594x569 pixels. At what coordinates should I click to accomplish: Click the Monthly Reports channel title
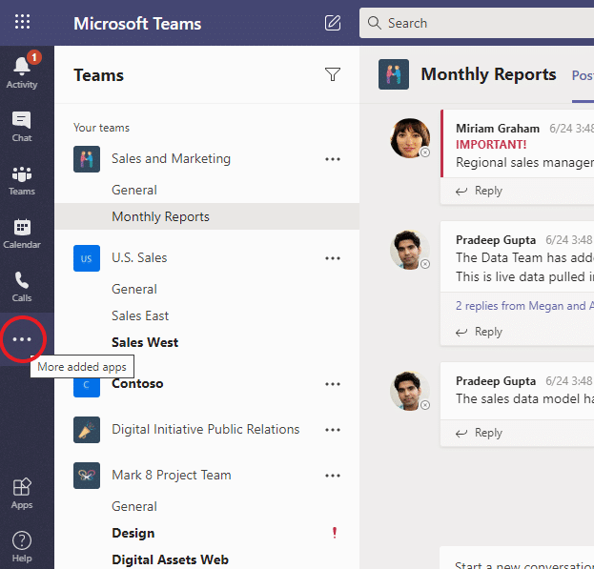click(488, 74)
